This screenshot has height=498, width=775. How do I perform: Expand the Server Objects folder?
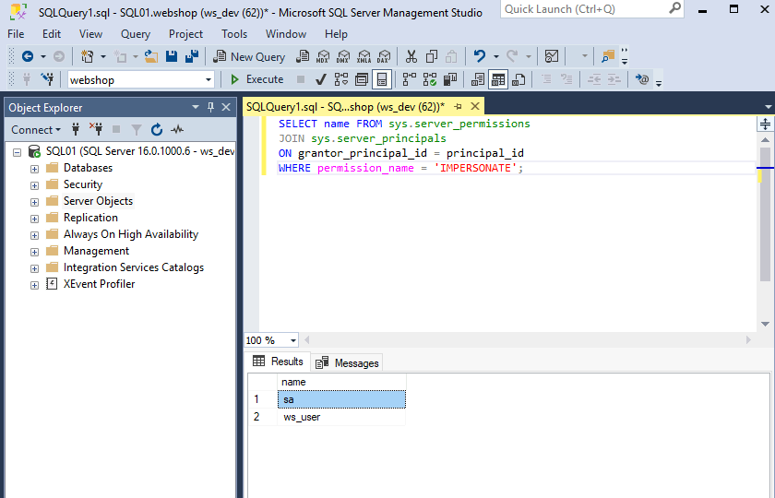coord(34,202)
